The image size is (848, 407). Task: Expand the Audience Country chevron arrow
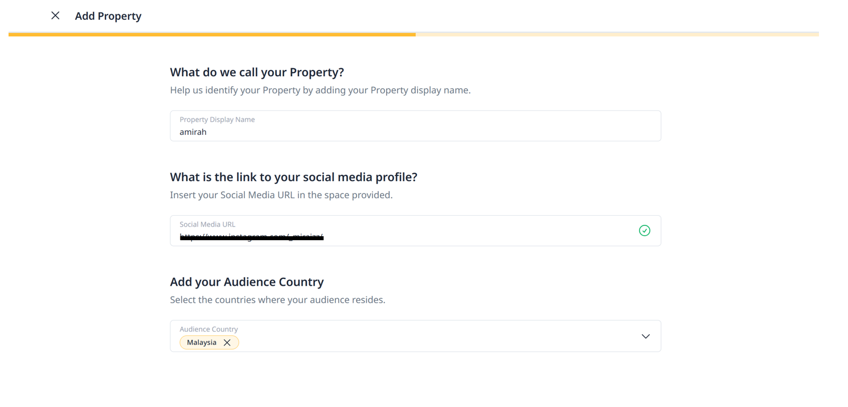coord(645,336)
